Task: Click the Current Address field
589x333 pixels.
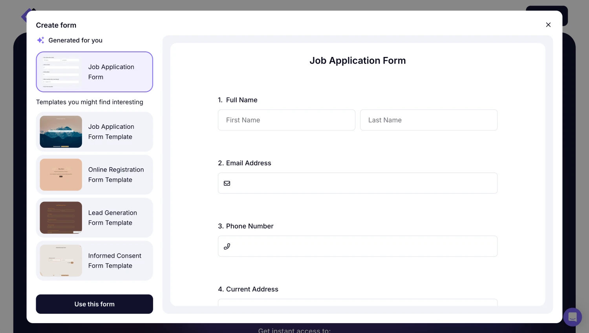Action: [357, 302]
